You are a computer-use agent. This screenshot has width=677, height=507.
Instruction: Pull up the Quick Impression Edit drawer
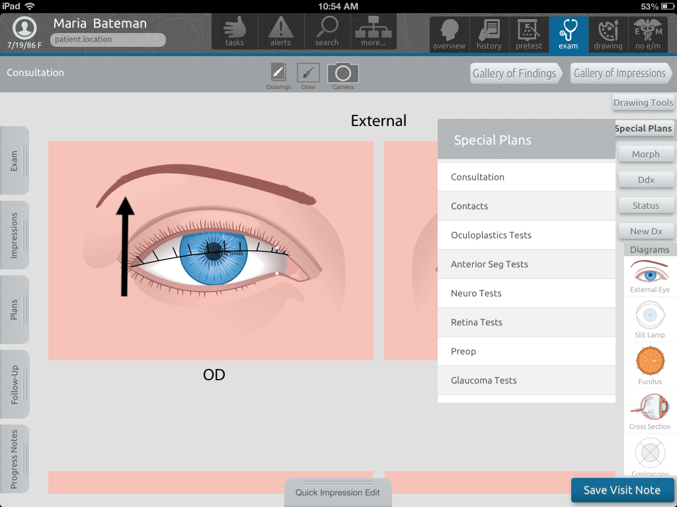point(338,492)
